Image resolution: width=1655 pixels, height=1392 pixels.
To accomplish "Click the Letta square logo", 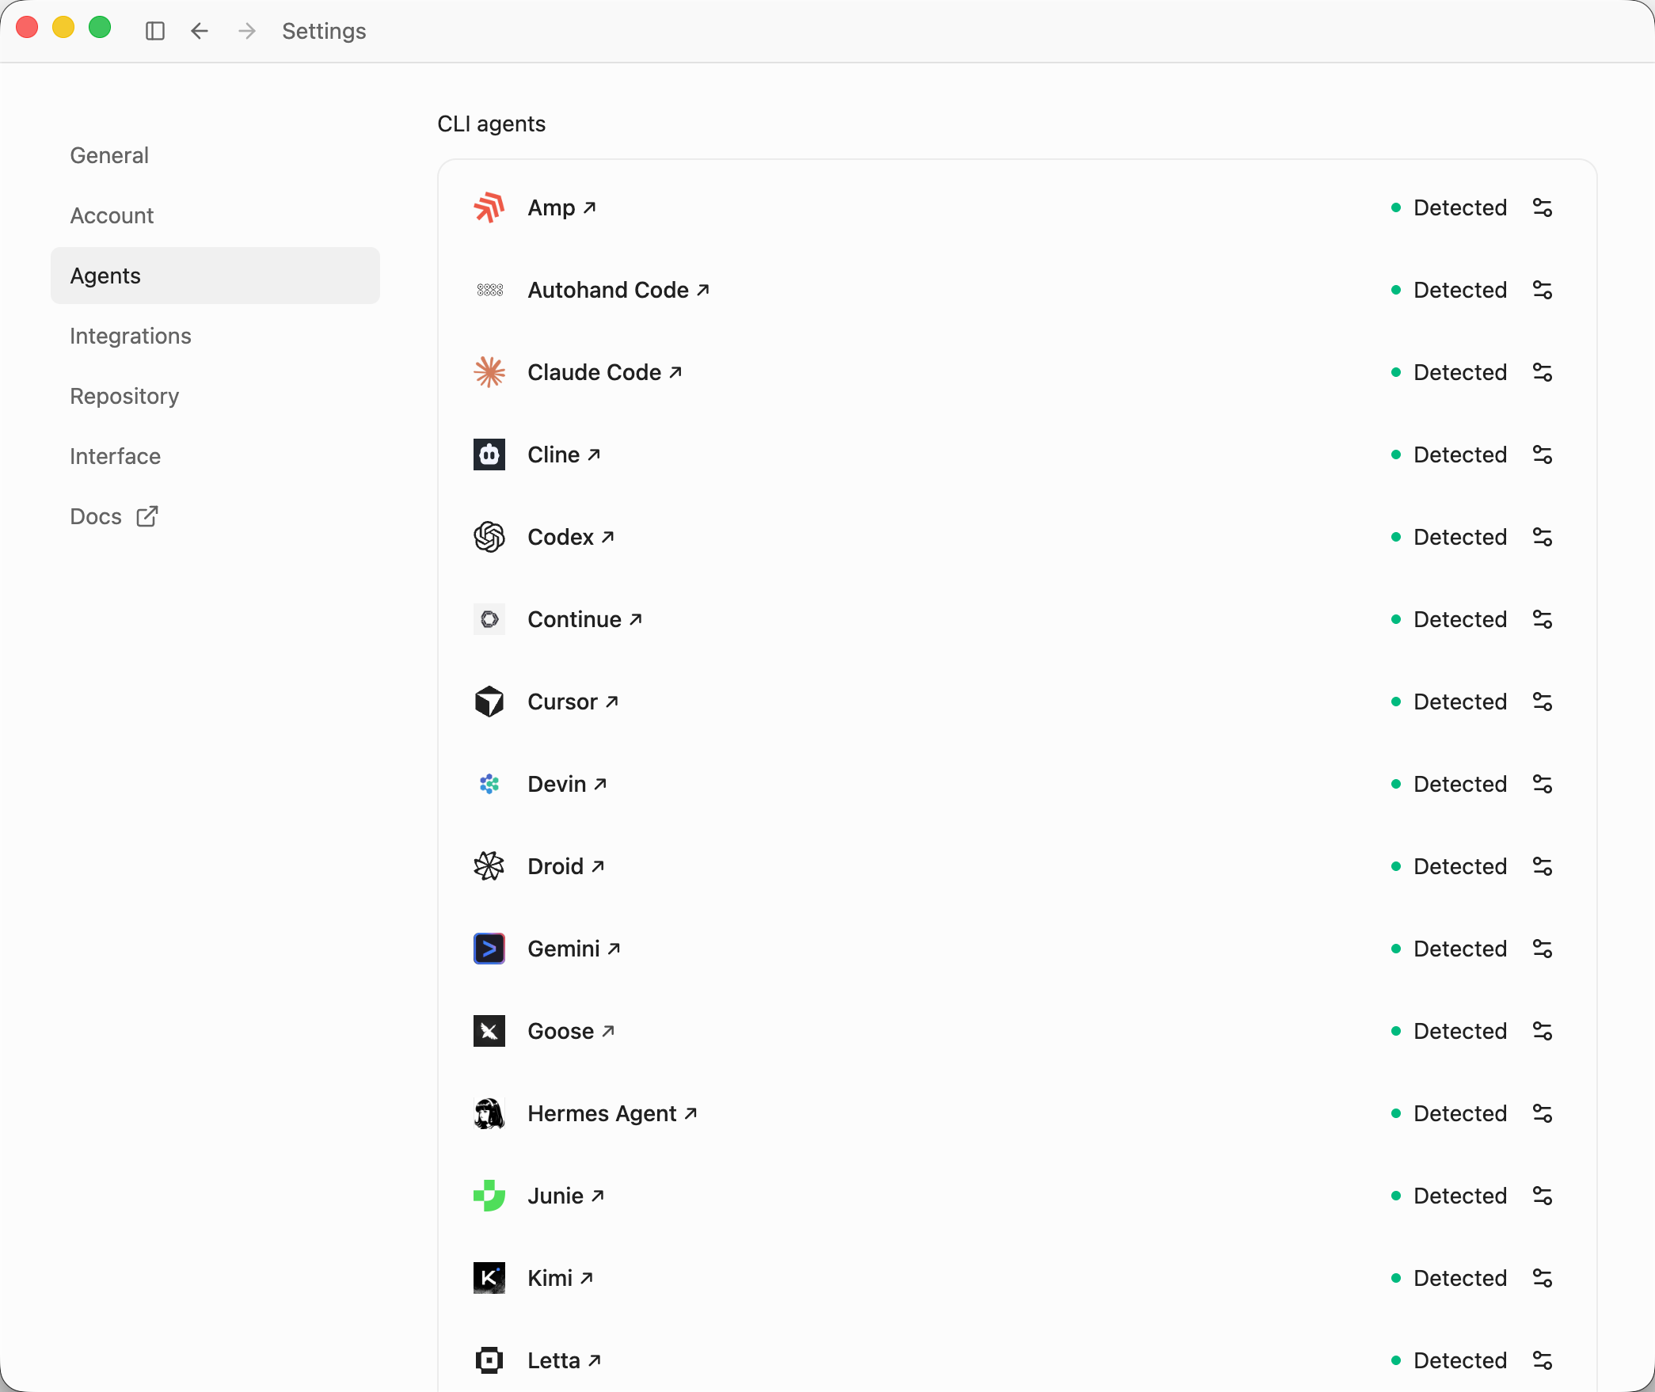I will (x=489, y=1360).
